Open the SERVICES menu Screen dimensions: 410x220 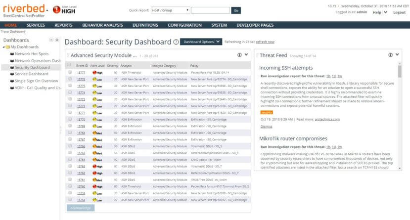[x=36, y=25]
